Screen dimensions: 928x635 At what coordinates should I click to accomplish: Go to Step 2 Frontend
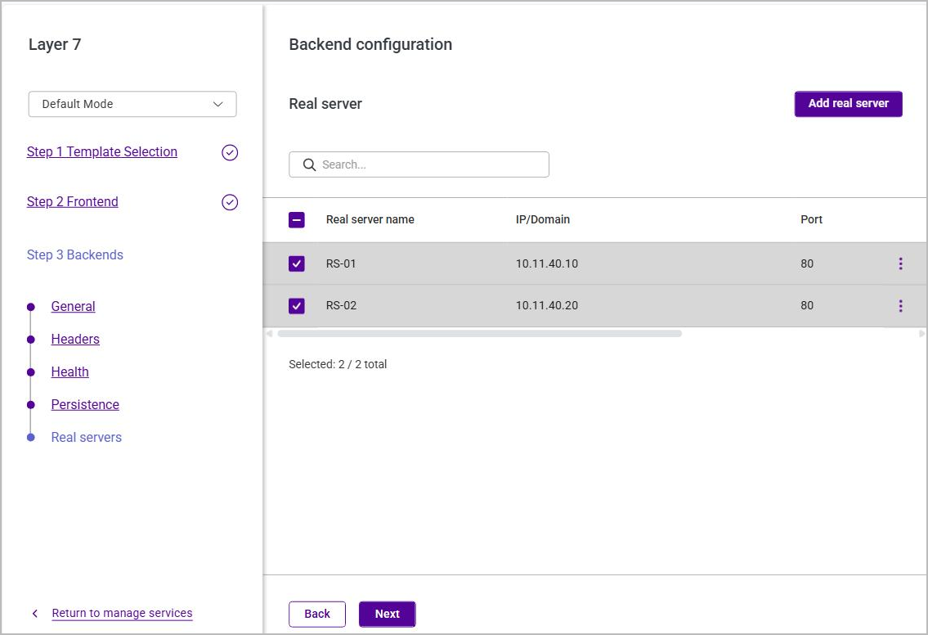[x=72, y=201]
